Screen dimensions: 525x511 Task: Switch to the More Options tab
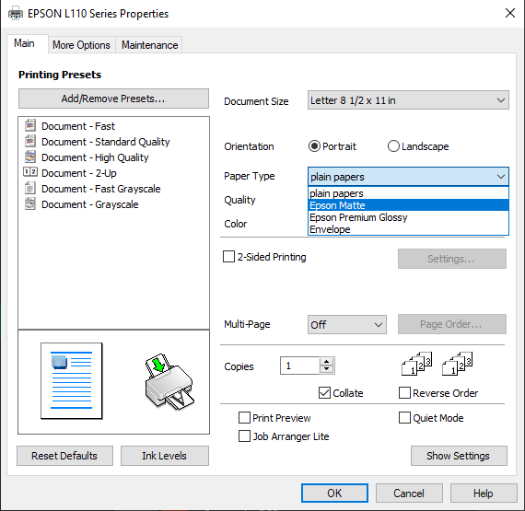click(x=81, y=45)
